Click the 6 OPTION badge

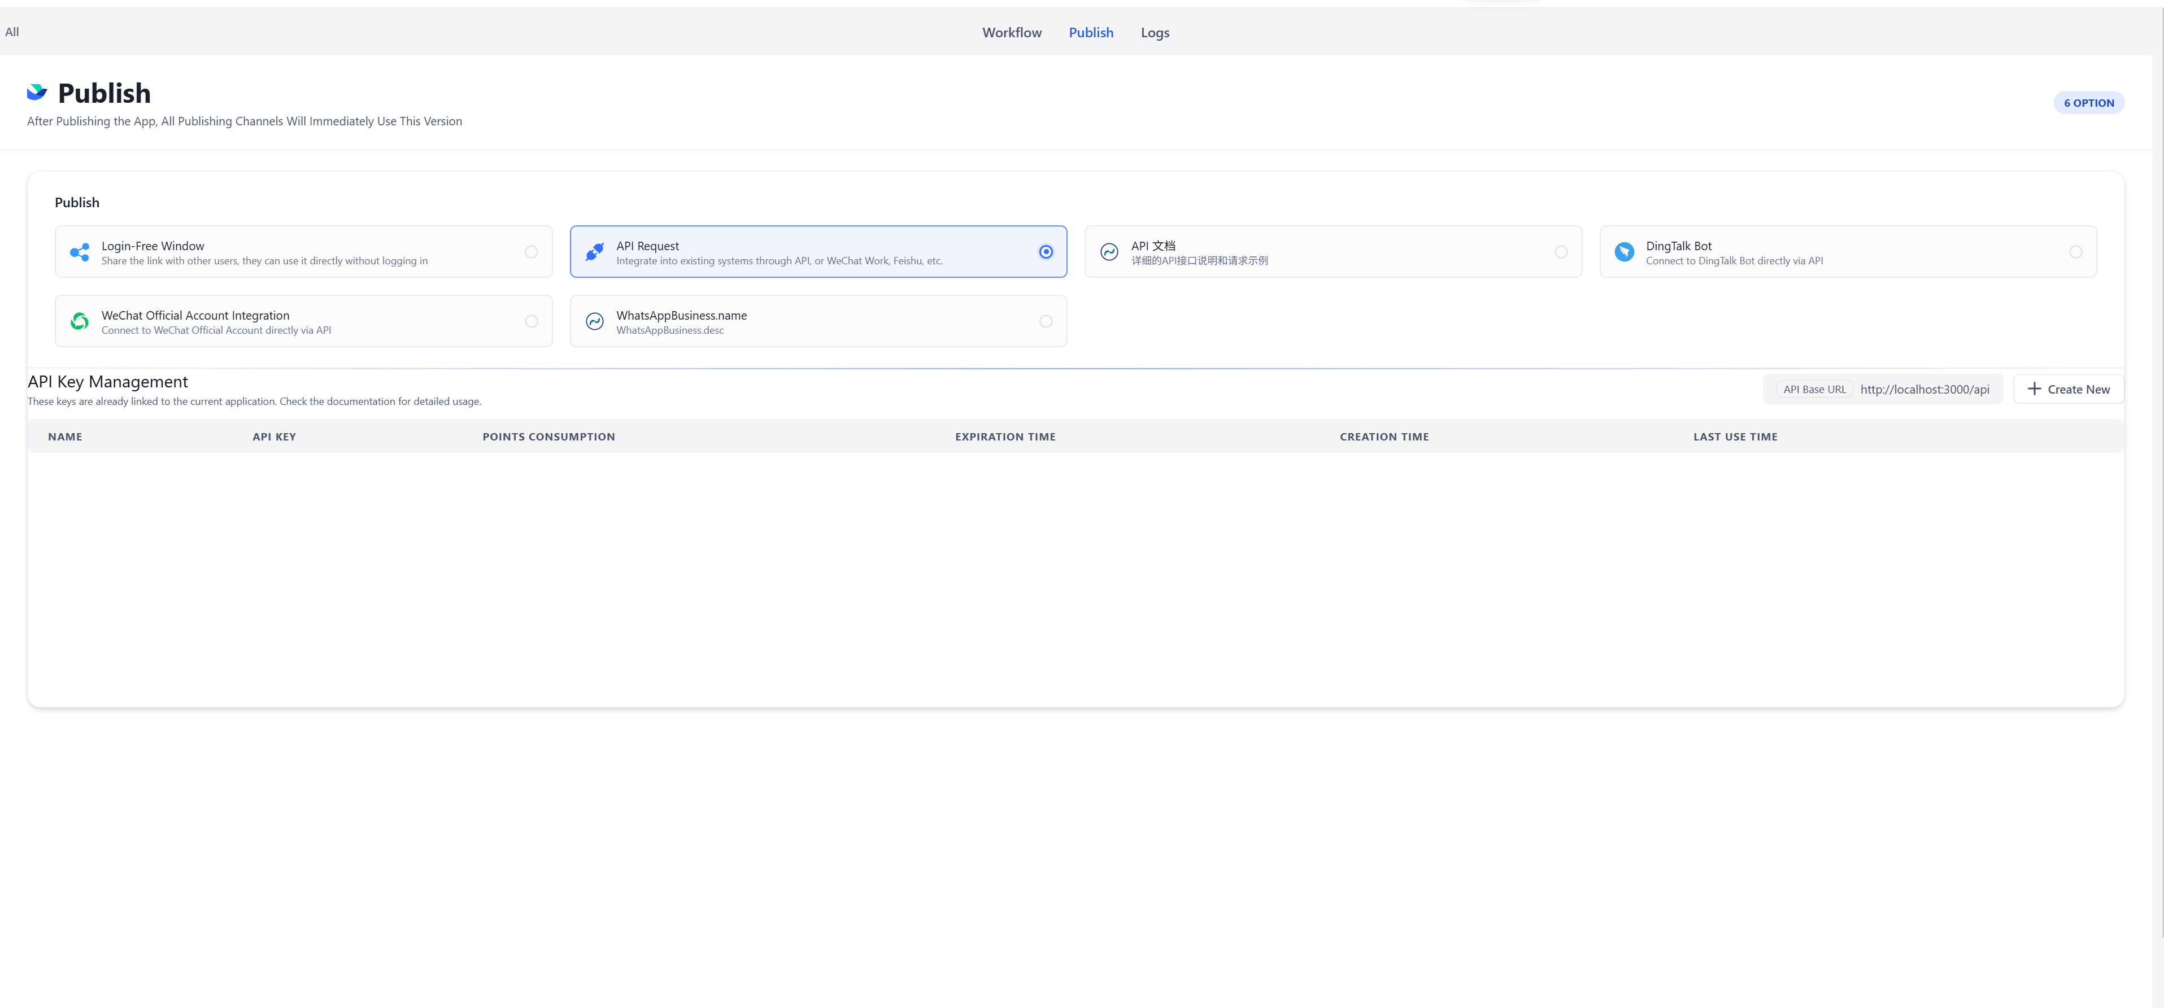coord(2089,102)
